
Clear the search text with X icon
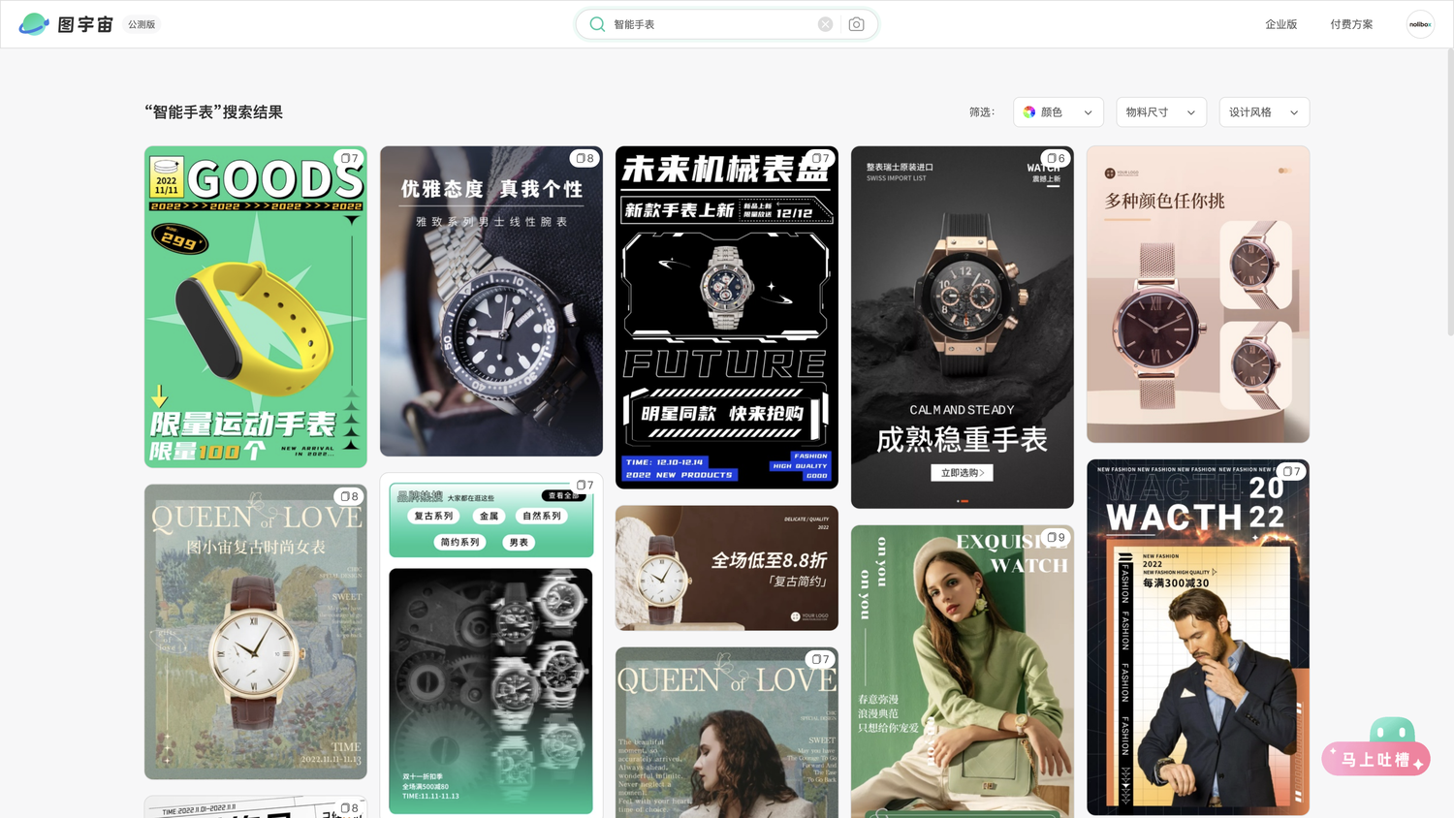pos(825,24)
